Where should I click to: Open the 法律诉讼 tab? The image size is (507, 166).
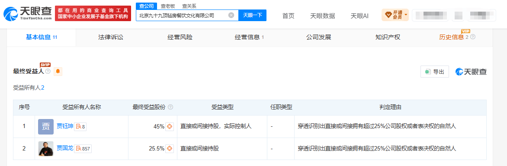pos(111,38)
